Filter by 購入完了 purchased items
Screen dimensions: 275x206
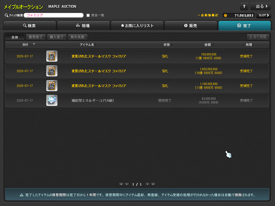57,37
